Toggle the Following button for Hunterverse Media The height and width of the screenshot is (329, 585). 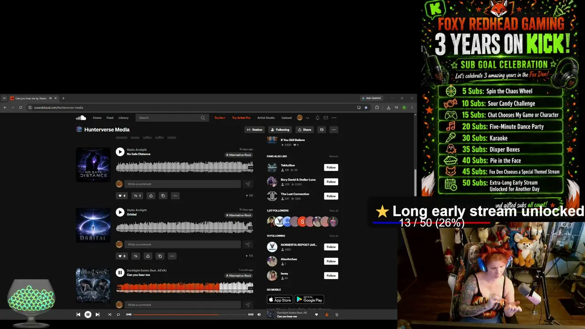point(280,130)
